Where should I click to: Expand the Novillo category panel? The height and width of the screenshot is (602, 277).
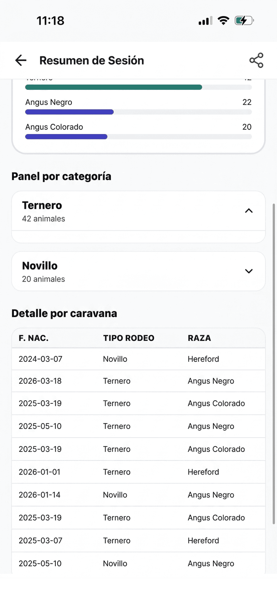pos(248,271)
